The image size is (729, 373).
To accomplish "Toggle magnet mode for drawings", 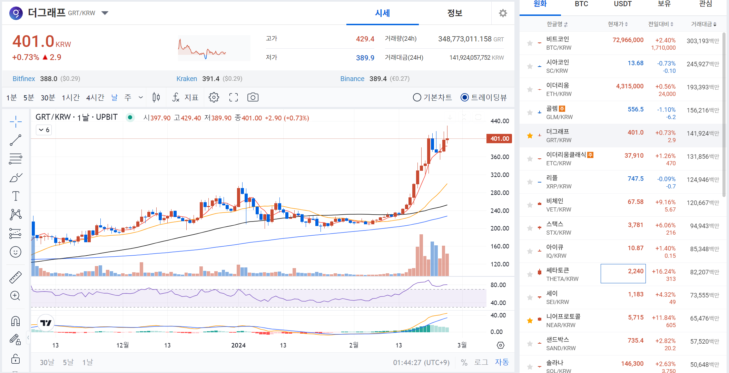I will 16,321.
